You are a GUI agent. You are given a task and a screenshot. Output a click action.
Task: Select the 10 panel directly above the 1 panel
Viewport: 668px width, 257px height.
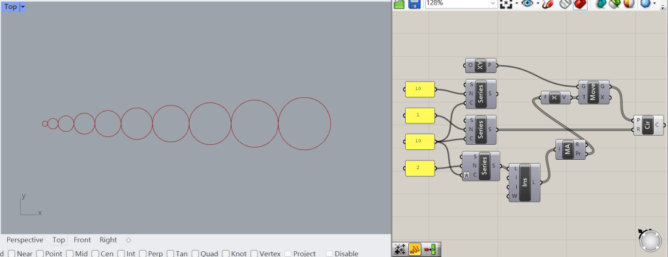[419, 89]
